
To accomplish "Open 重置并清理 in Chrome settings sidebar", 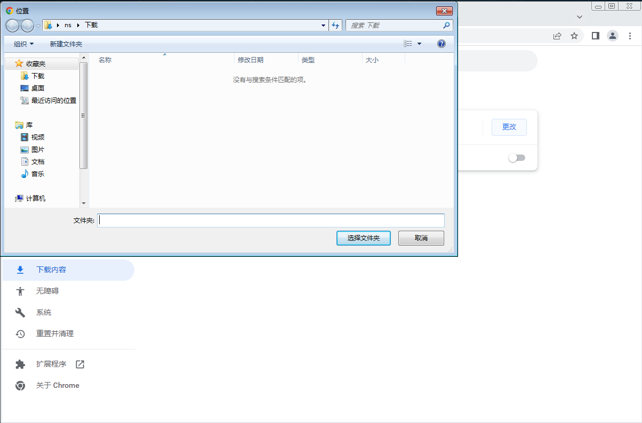I will [x=68, y=333].
